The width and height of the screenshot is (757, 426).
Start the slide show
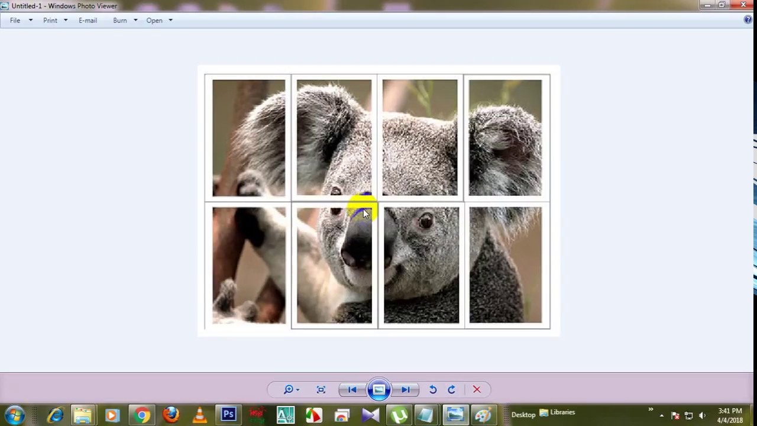[379, 389]
